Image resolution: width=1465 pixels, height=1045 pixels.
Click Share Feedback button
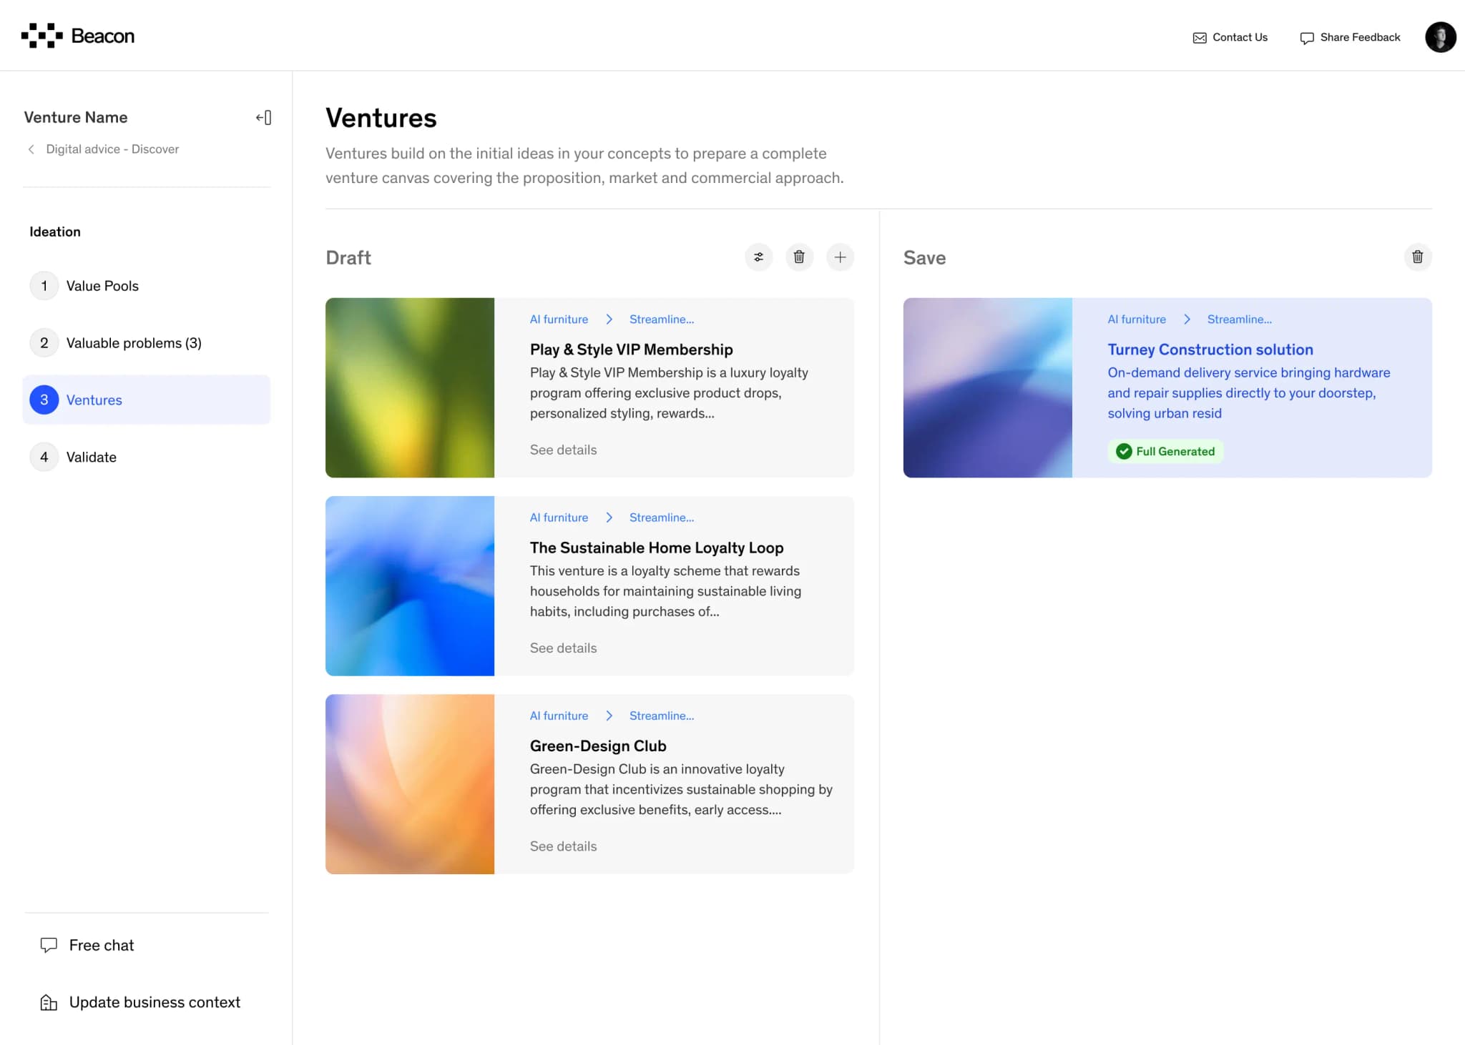click(1350, 37)
